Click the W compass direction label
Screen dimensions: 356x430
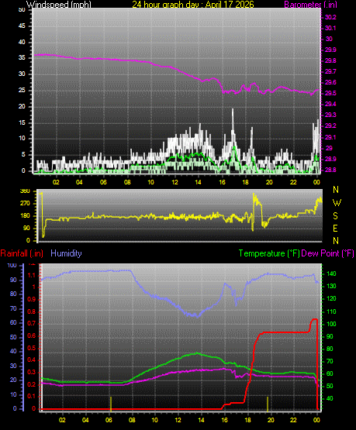tap(337, 203)
